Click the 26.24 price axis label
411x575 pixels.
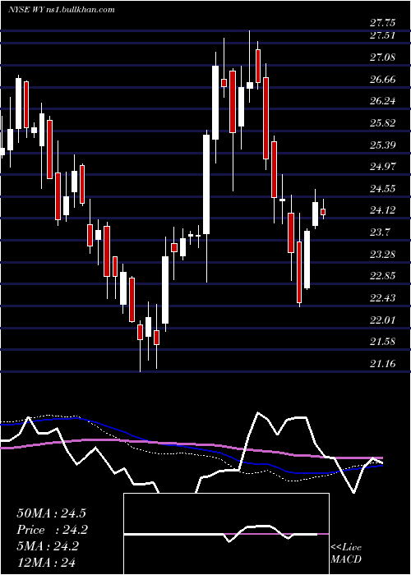coord(382,101)
